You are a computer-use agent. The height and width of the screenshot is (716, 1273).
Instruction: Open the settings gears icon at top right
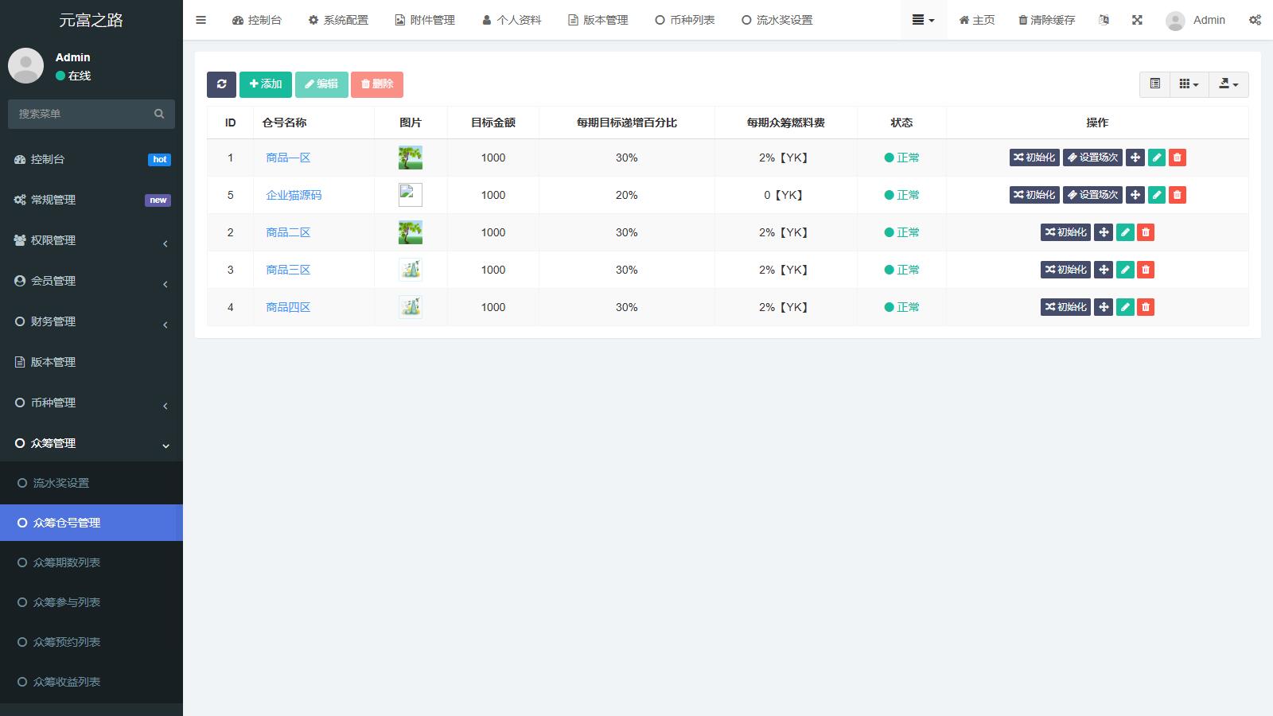click(1255, 20)
